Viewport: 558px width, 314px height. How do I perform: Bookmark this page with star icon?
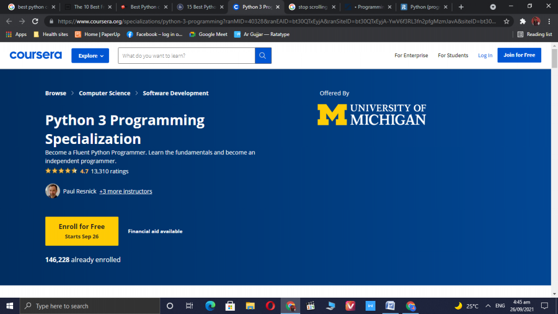click(x=506, y=21)
